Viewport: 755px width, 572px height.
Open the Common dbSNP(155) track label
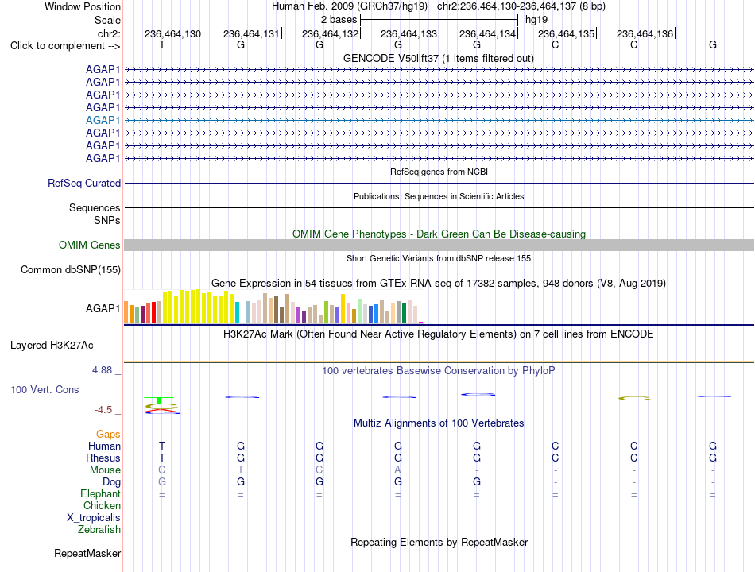tap(70, 269)
